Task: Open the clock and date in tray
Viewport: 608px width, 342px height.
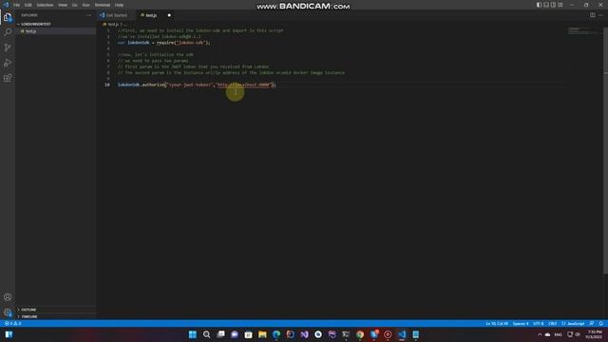Action: [594, 334]
